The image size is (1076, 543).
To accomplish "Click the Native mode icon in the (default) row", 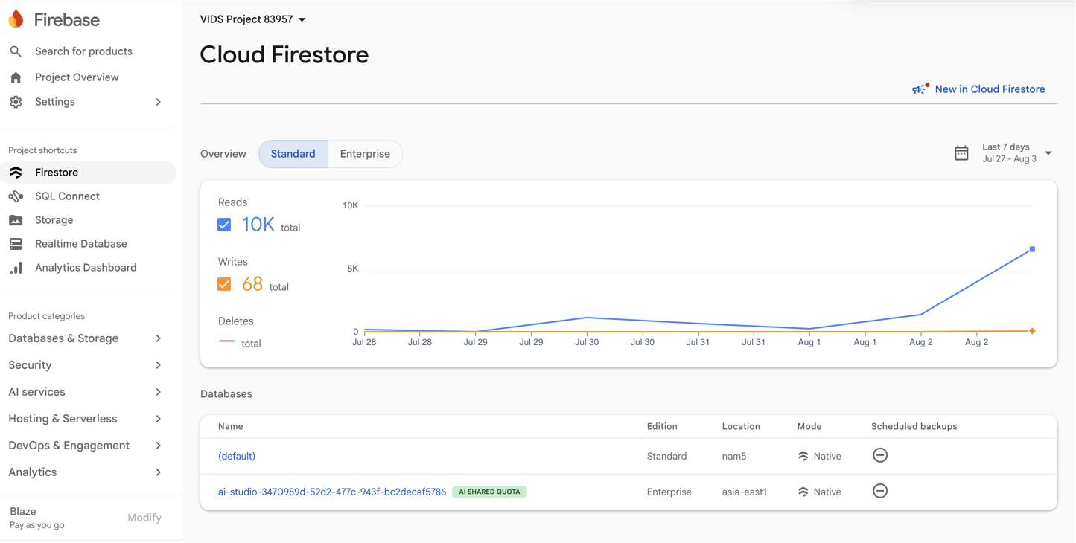I will pyautogui.click(x=803, y=457).
